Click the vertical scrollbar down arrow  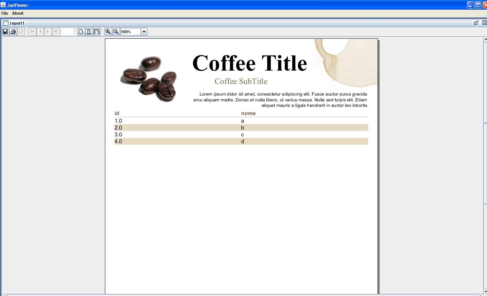tap(485, 291)
